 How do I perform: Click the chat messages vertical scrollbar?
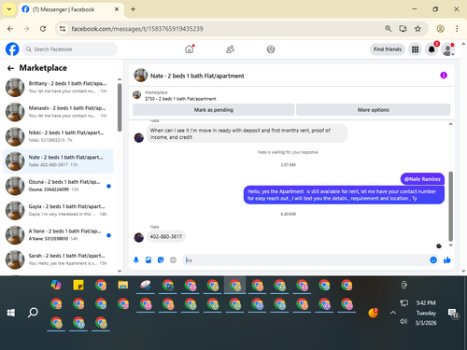pos(450,206)
